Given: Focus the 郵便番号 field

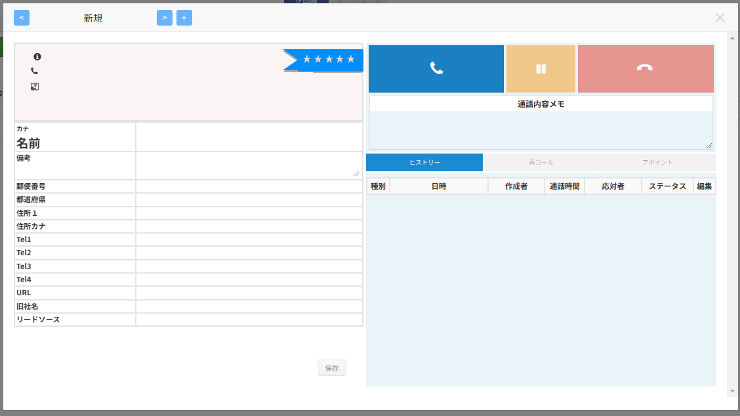Looking at the screenshot, I should click(x=249, y=186).
